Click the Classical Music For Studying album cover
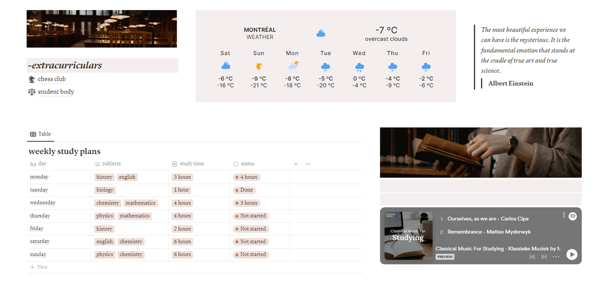The height and width of the screenshot is (292, 599). click(x=408, y=236)
